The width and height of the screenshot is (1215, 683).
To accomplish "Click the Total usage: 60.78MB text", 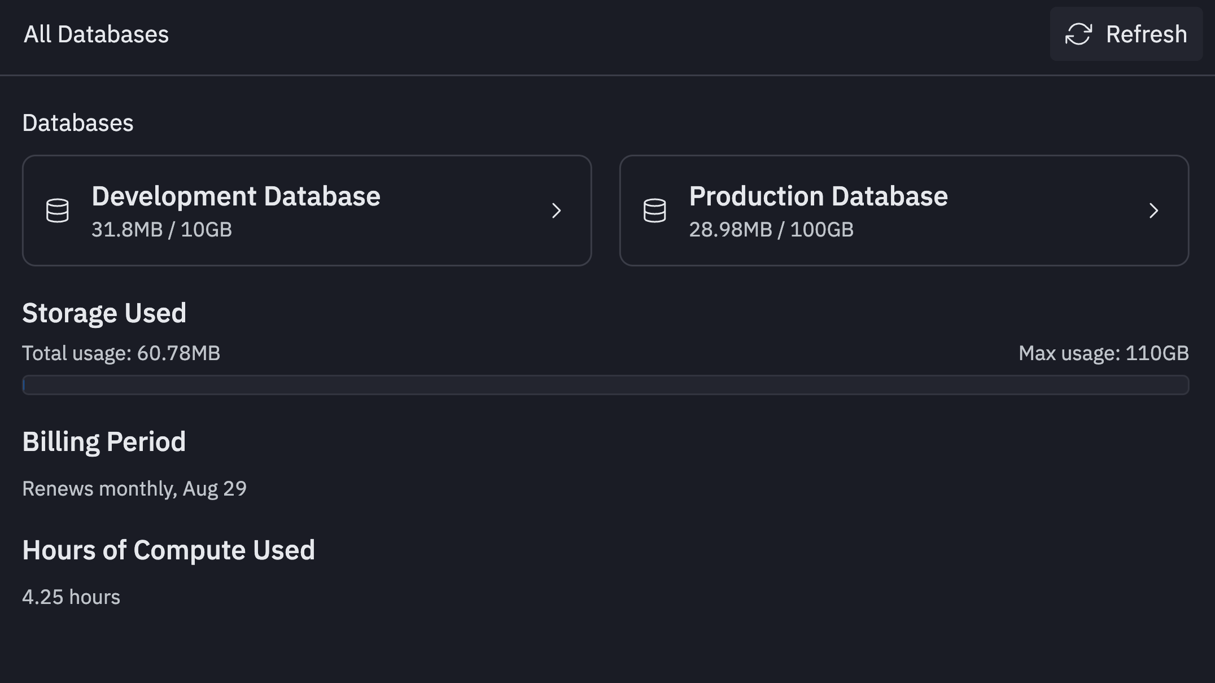I will pyautogui.click(x=121, y=353).
